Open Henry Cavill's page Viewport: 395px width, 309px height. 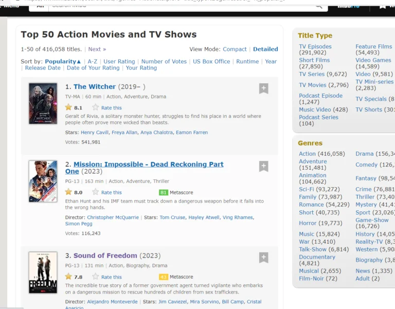pos(95,133)
